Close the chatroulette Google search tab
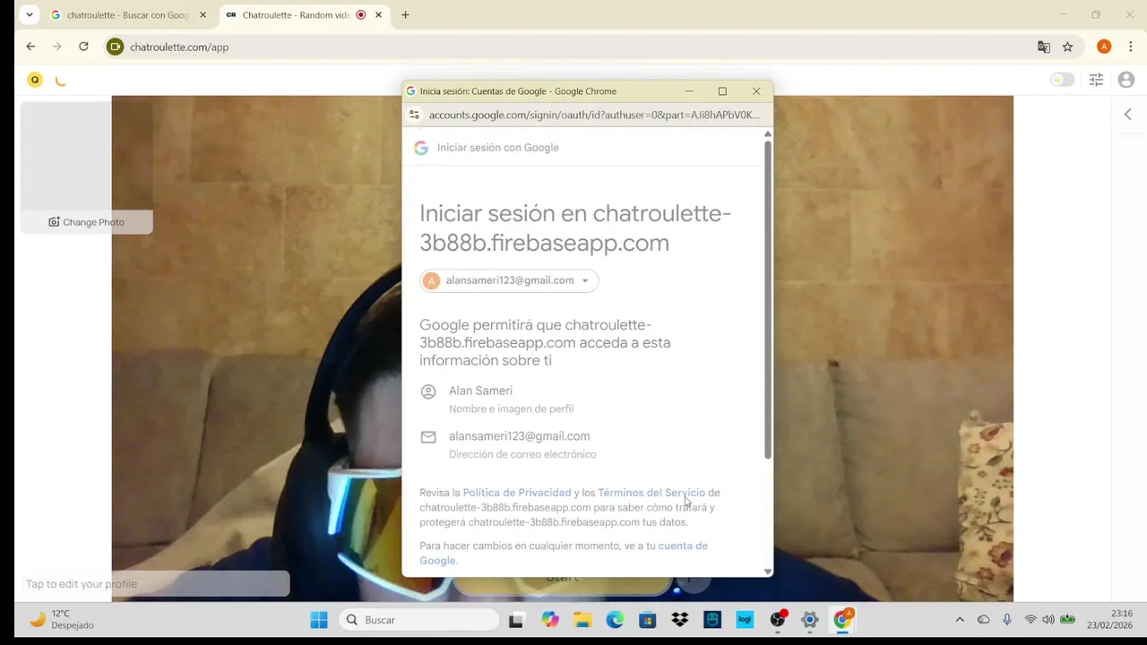1147x645 pixels. coord(203,15)
